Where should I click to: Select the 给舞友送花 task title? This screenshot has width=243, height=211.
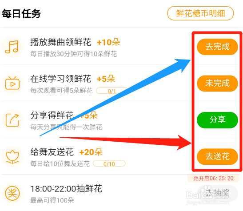pyautogui.click(x=52, y=152)
